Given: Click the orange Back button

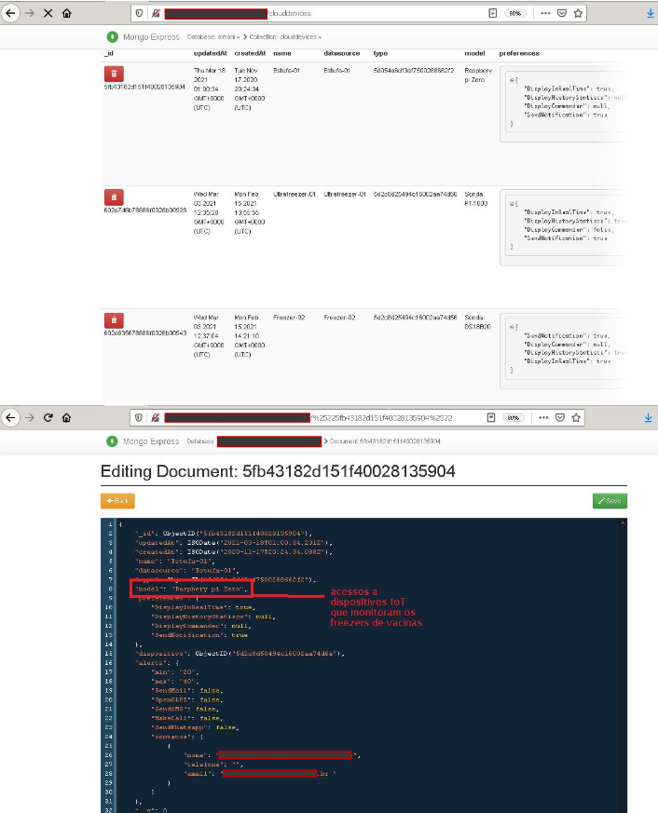Looking at the screenshot, I should click(117, 501).
